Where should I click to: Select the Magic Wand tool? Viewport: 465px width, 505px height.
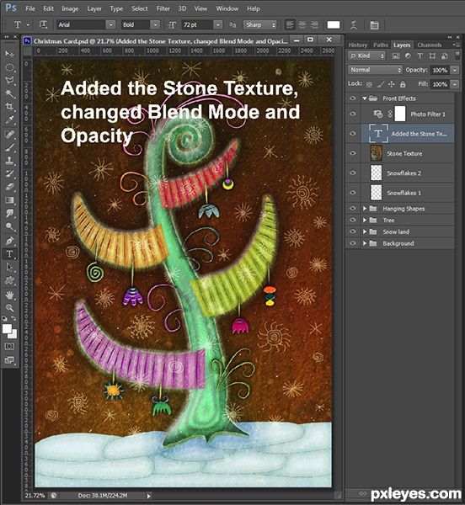pos(9,93)
